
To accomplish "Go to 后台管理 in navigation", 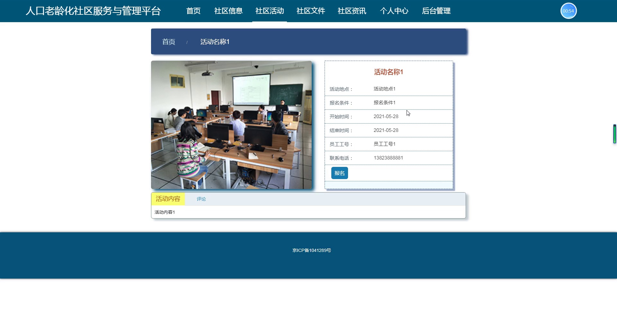I will click(436, 11).
